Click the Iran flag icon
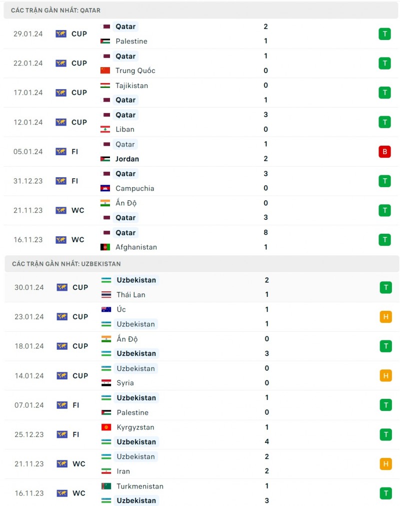This screenshot has width=400, height=506. (x=106, y=471)
